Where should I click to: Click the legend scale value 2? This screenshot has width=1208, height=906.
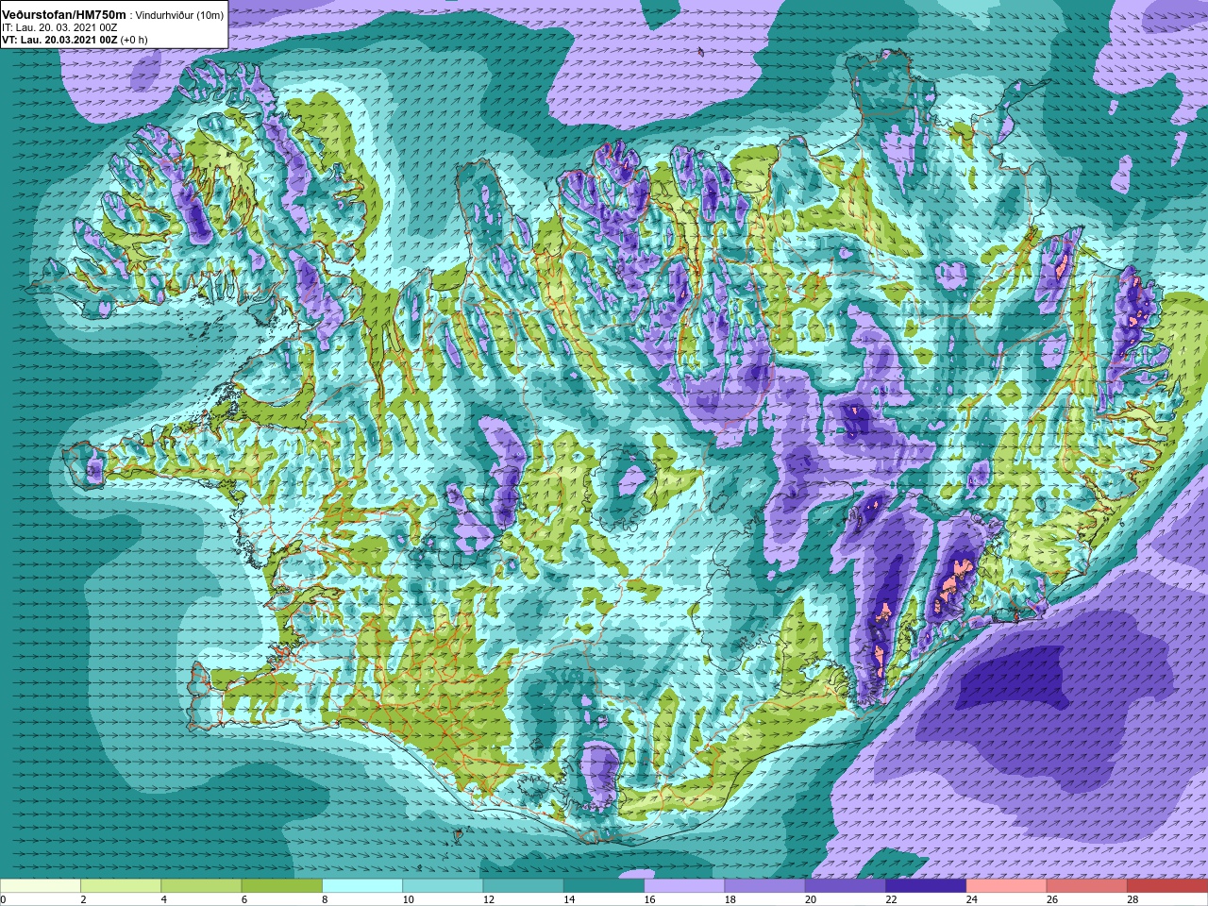(84, 899)
